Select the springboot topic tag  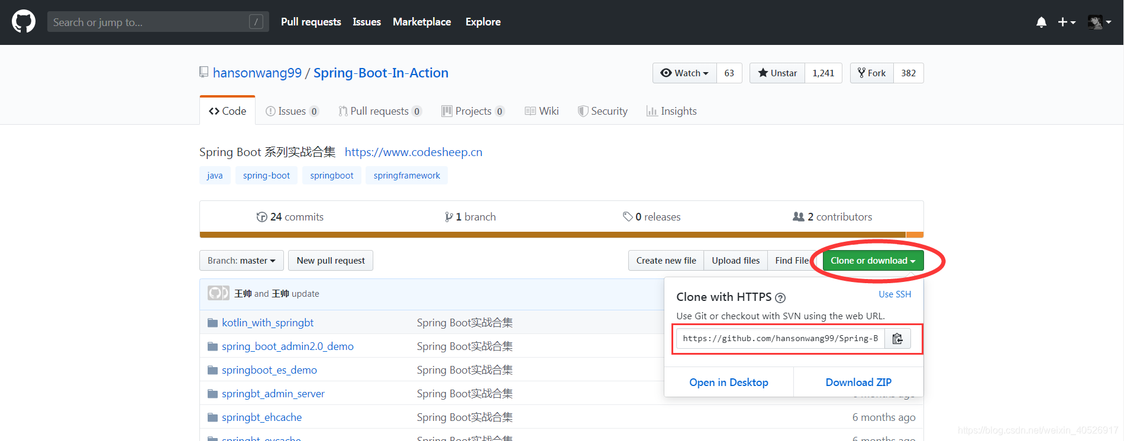click(x=332, y=176)
